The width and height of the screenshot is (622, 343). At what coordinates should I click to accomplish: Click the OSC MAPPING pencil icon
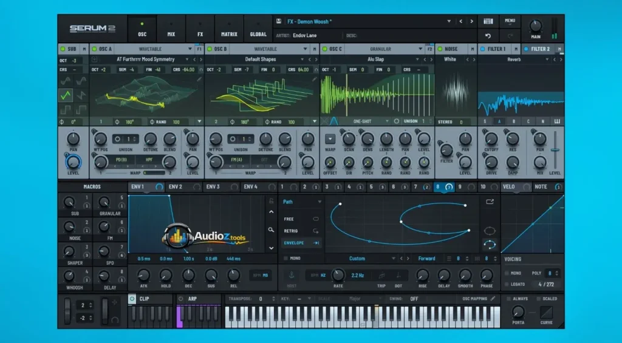pyautogui.click(x=493, y=299)
